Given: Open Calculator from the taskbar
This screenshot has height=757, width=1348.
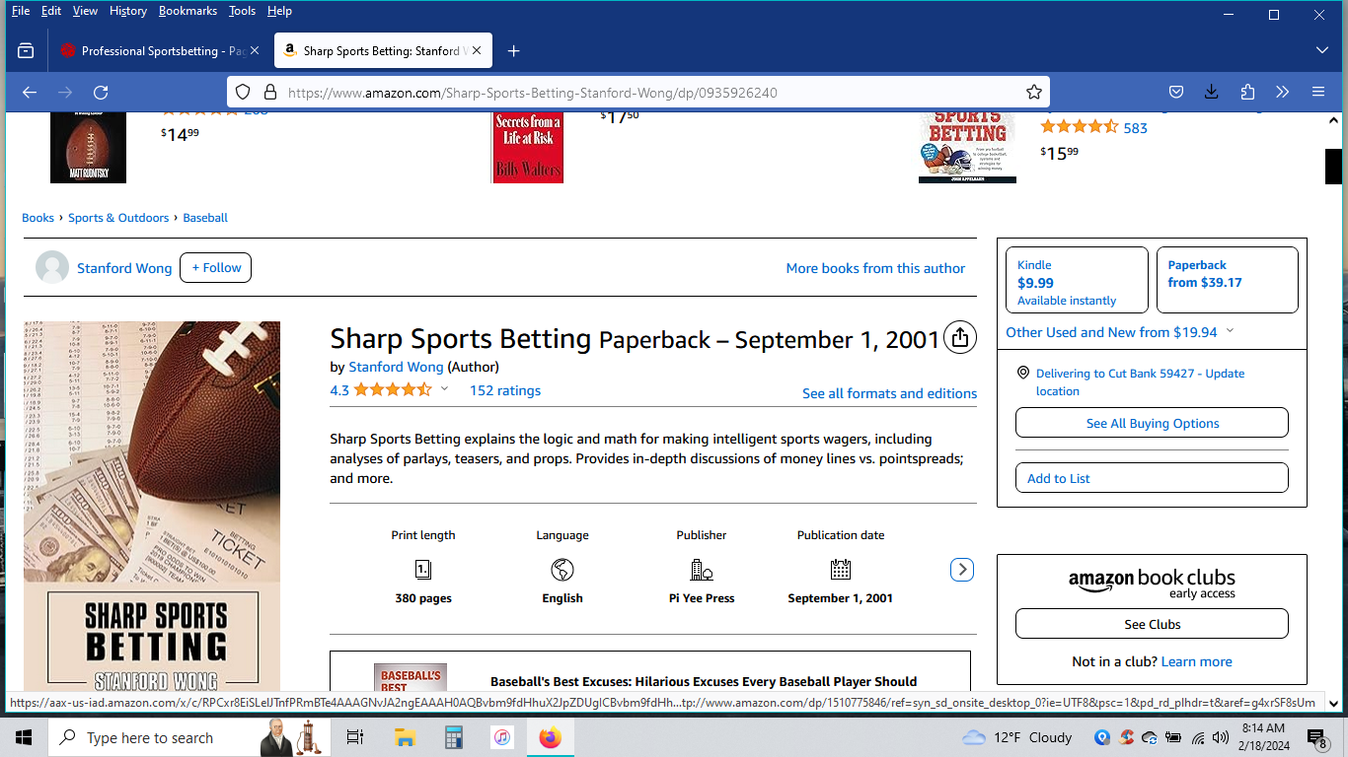Looking at the screenshot, I should pyautogui.click(x=454, y=737).
